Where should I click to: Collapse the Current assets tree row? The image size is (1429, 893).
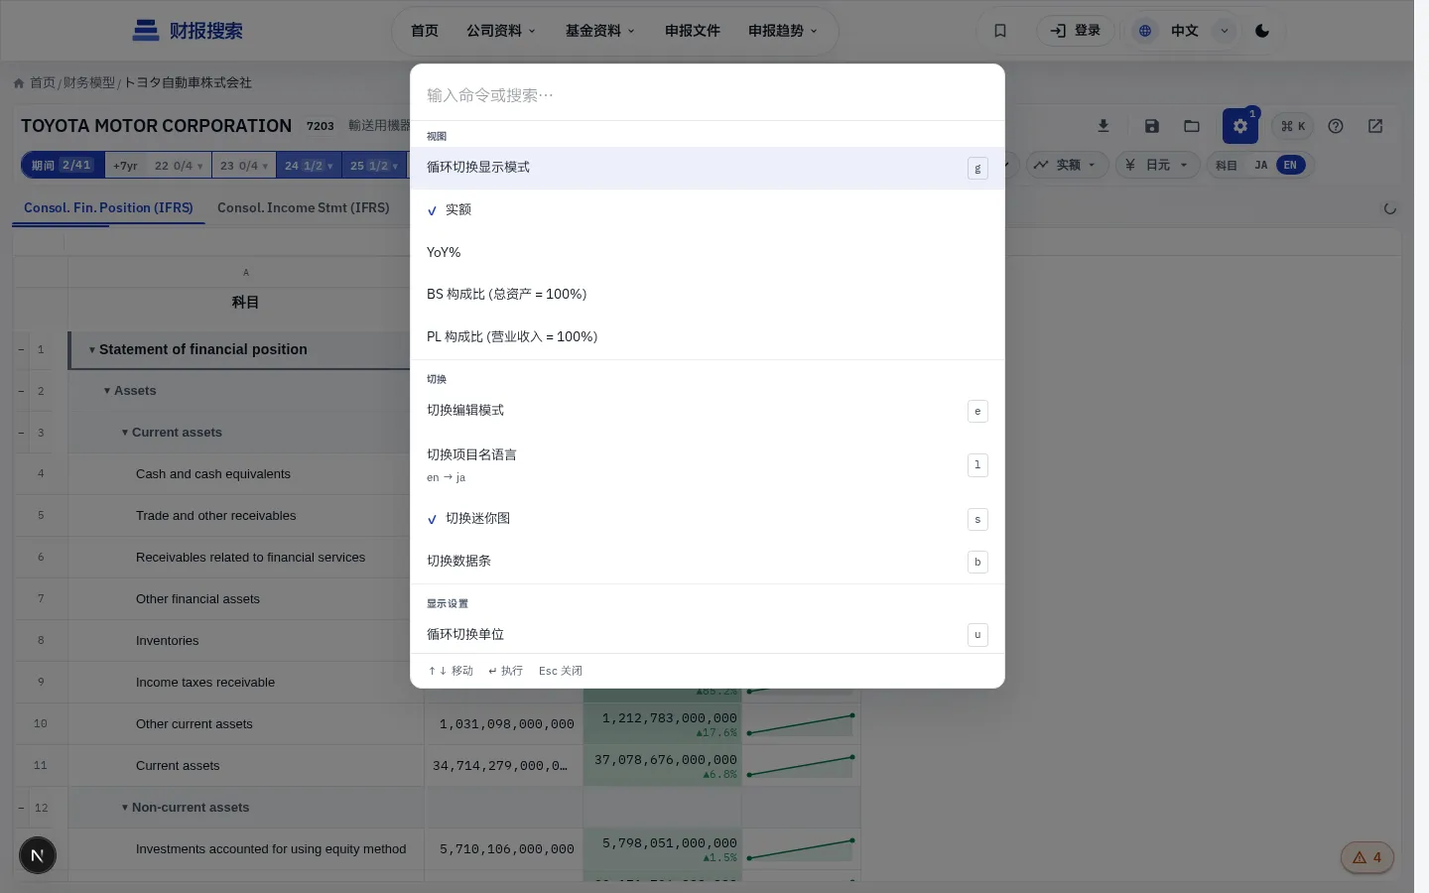125,433
